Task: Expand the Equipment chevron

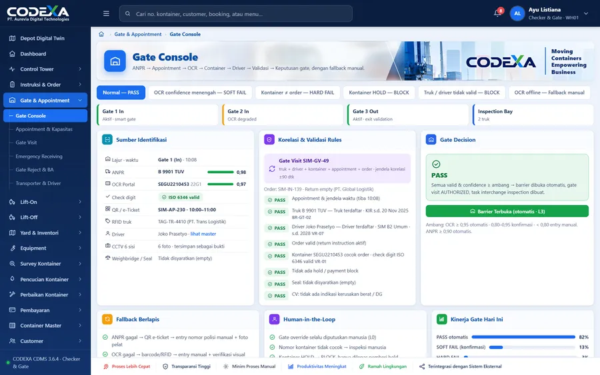Action: pyautogui.click(x=80, y=248)
